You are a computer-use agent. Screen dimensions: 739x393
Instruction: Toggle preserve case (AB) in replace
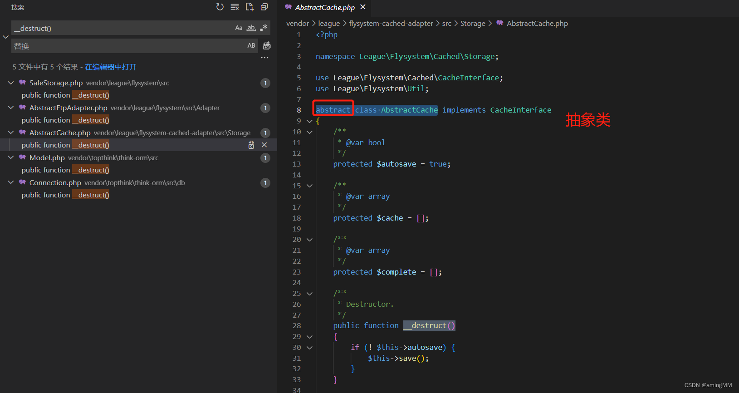[x=251, y=45]
